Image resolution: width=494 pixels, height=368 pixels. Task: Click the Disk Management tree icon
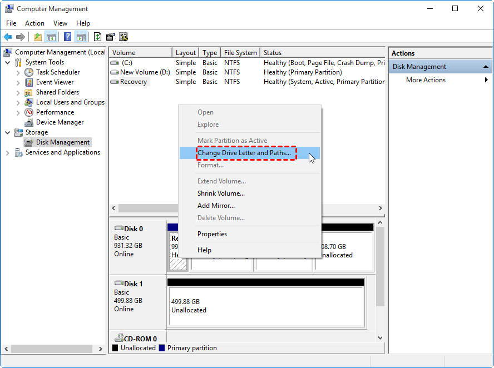(x=29, y=143)
